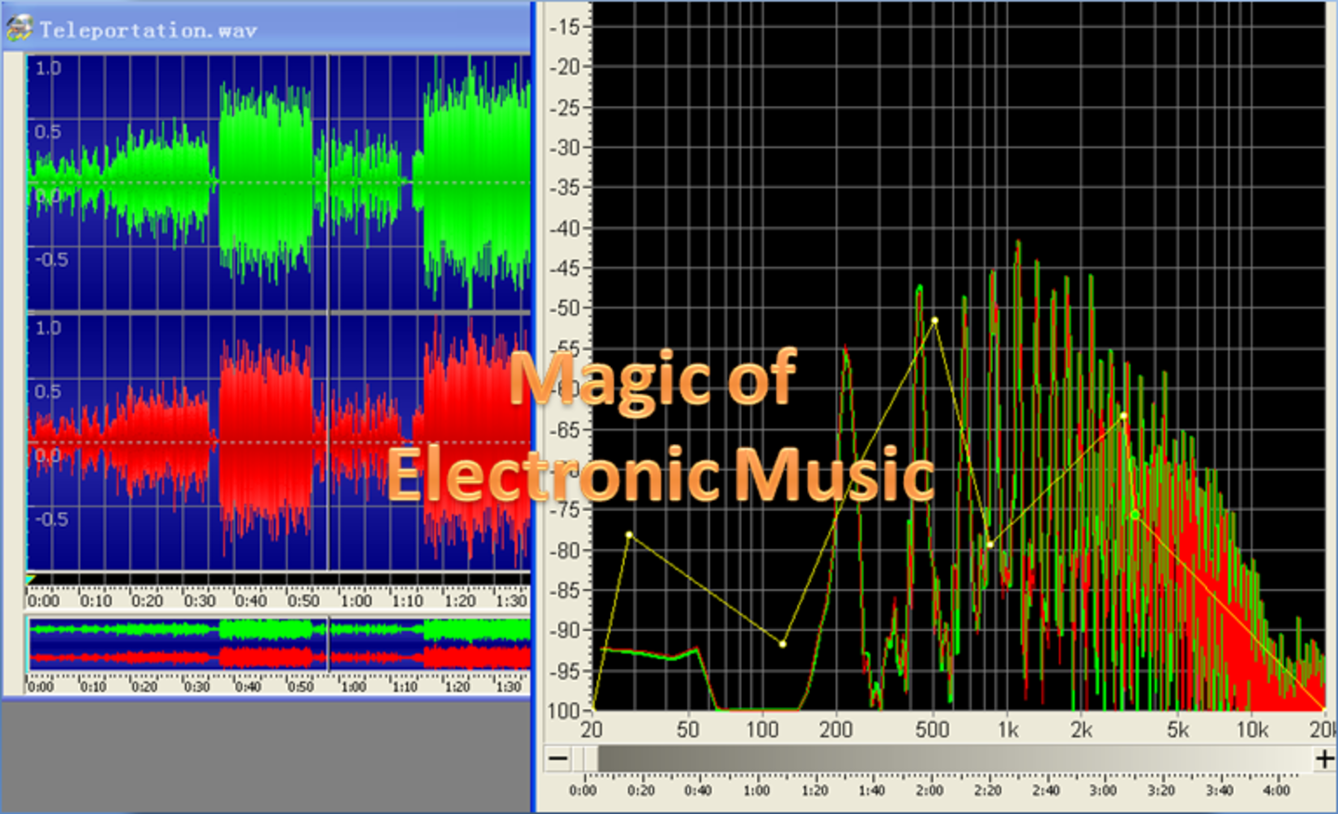1338x814 pixels.
Task: Click the yellow EQ curve node at 500 Hz
Action: coord(933,320)
